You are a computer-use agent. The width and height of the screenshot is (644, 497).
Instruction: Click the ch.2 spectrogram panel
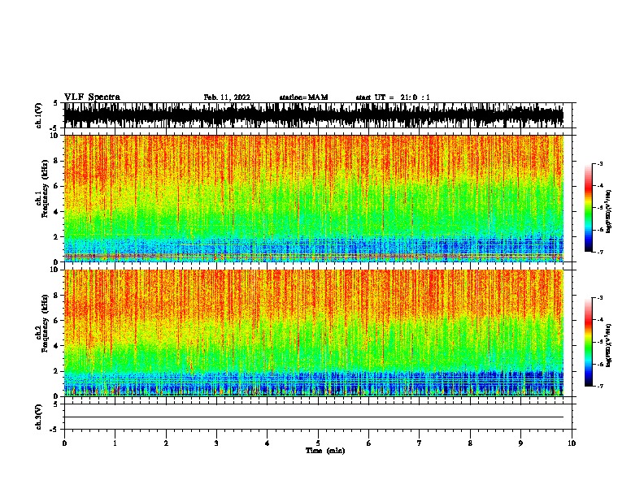pos(314,333)
